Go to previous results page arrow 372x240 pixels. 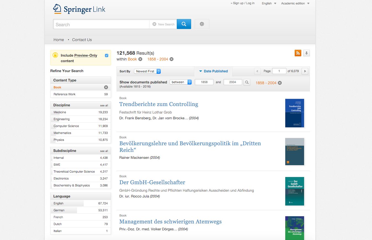(x=257, y=71)
